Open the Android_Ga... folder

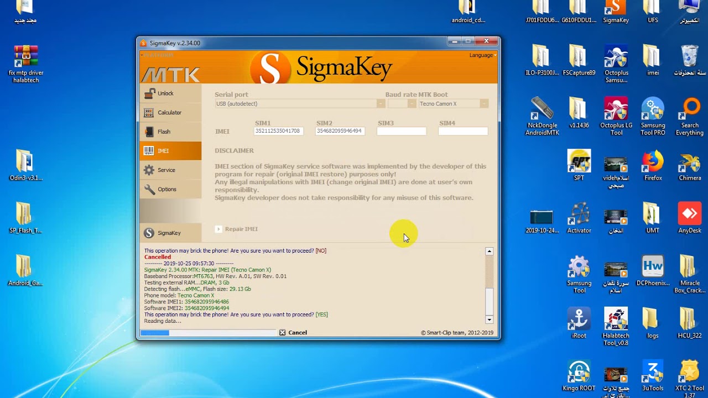pyautogui.click(x=25, y=270)
